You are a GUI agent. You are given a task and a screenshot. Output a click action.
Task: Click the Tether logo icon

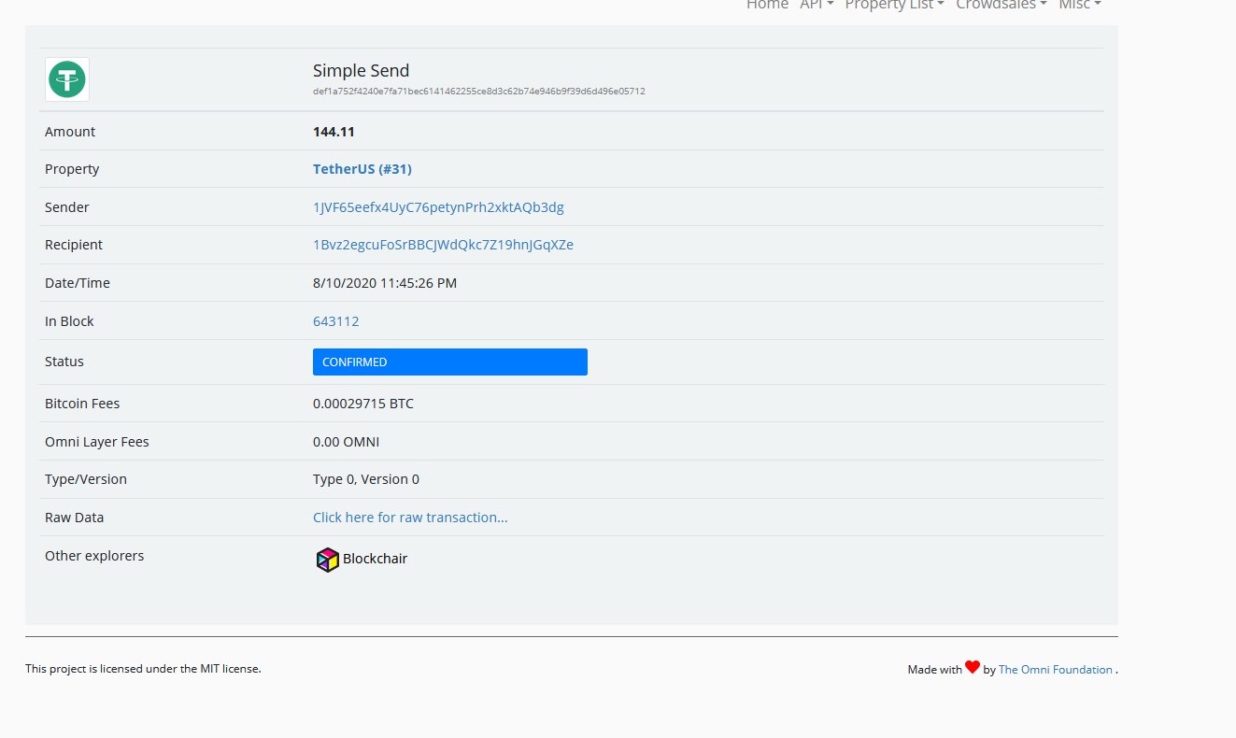click(67, 79)
